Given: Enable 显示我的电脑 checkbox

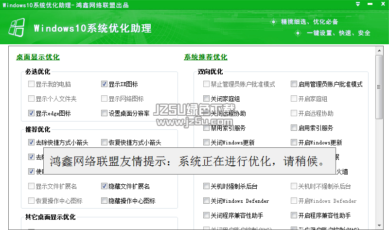Looking at the screenshot, I should click(x=31, y=84).
